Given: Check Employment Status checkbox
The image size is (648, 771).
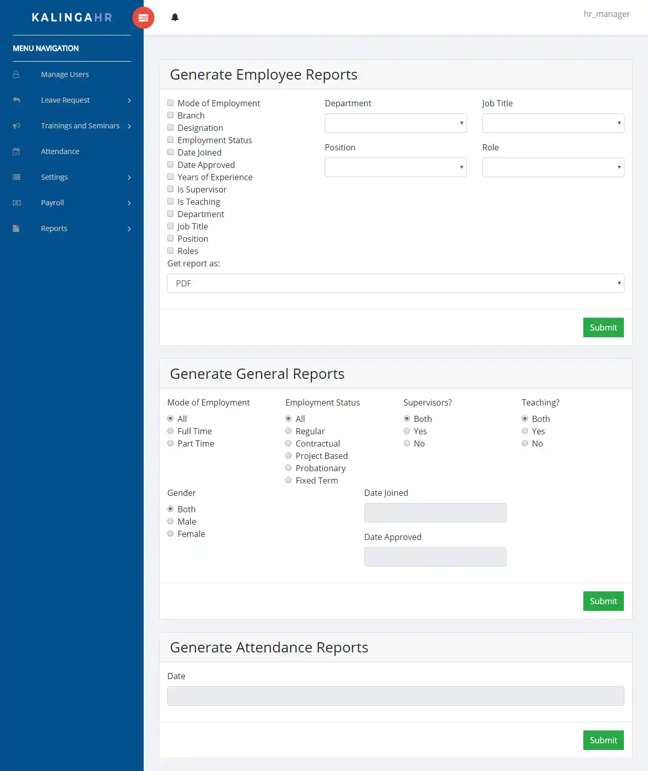Looking at the screenshot, I should point(170,140).
